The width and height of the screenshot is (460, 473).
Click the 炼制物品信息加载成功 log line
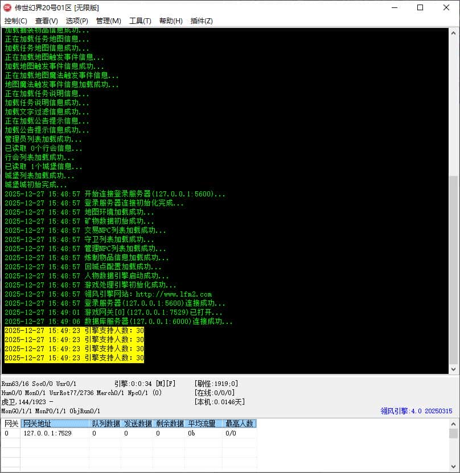[87, 258]
